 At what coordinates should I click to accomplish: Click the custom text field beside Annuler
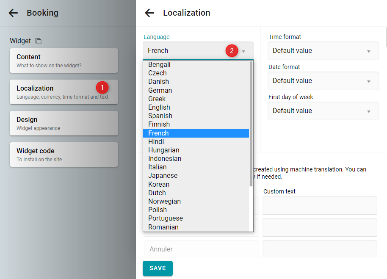tap(320, 249)
